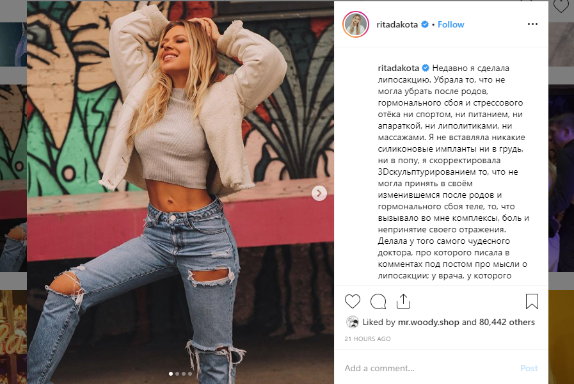Show the list of 80,442 others who liked

coord(507,322)
